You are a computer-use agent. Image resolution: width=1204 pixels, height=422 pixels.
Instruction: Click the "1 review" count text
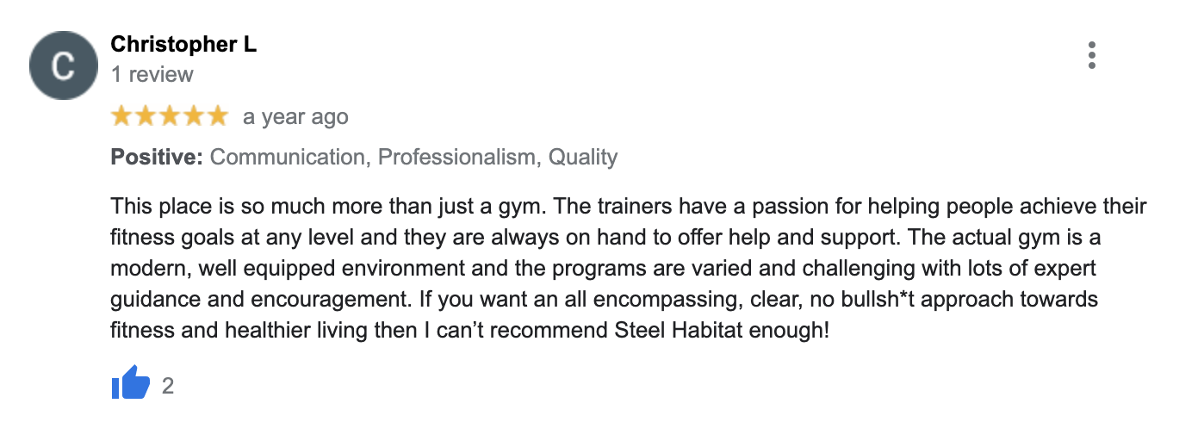pyautogui.click(x=152, y=75)
